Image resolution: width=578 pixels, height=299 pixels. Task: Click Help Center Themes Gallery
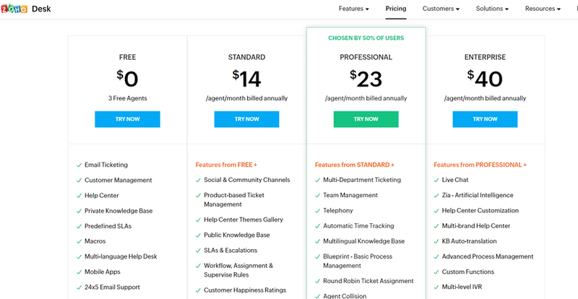pyautogui.click(x=243, y=220)
